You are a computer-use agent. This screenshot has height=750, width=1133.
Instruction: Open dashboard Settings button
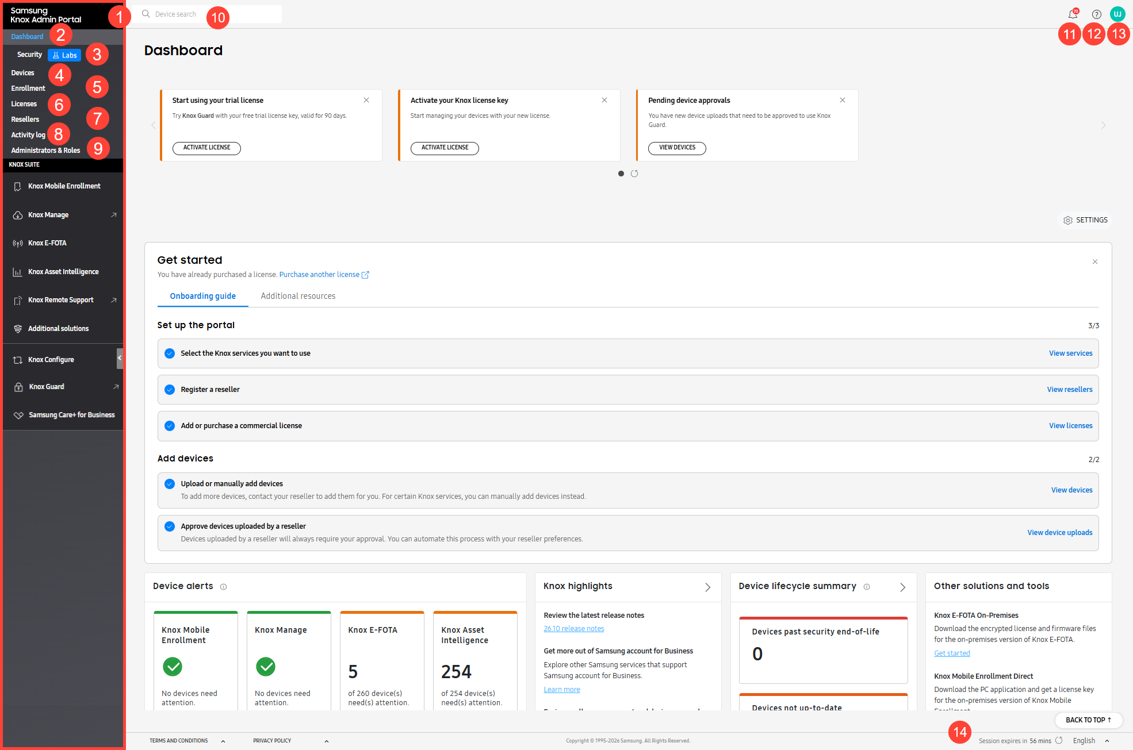[1085, 220]
